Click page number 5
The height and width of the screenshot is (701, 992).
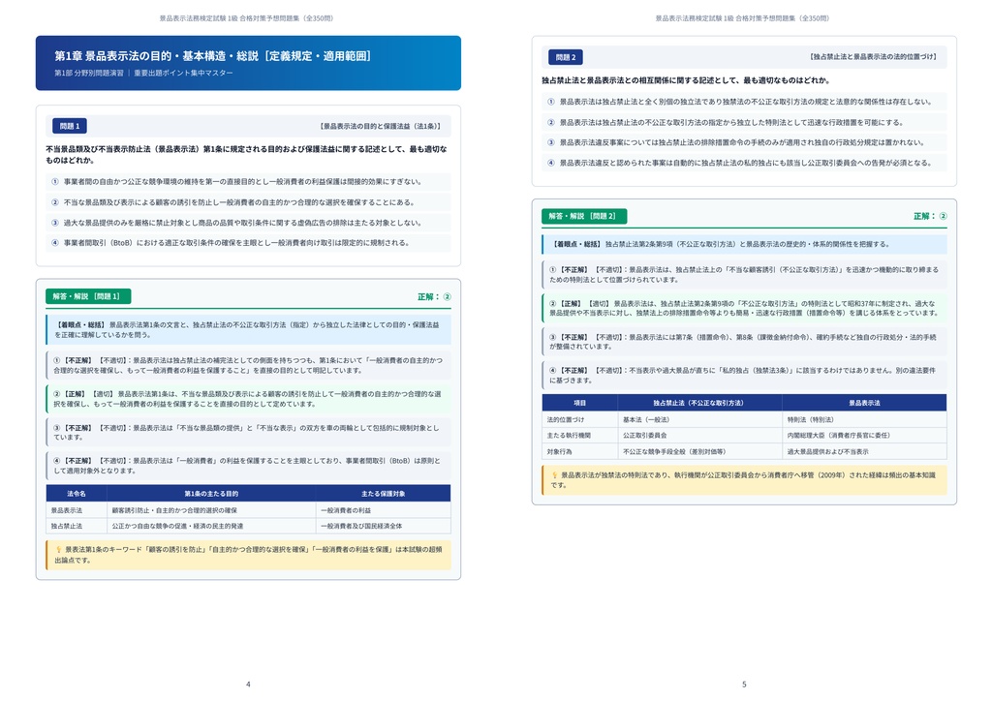tap(744, 685)
